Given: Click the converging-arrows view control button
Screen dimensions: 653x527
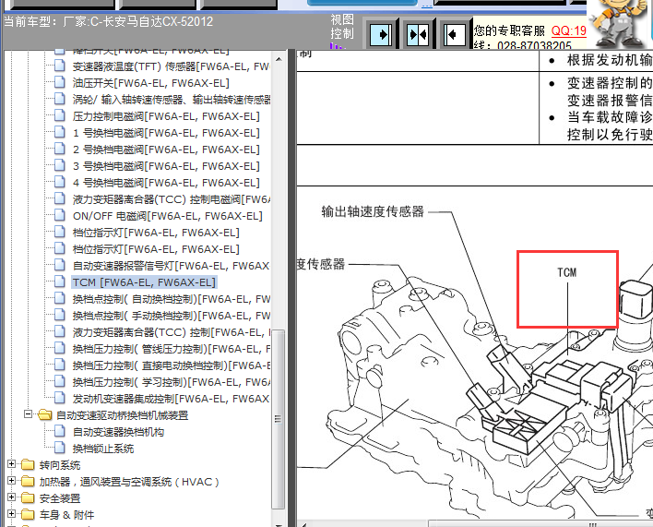Looking at the screenshot, I should pyautogui.click(x=418, y=34).
